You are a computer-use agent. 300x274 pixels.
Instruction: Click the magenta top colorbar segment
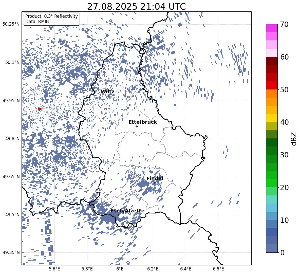[x=272, y=28]
